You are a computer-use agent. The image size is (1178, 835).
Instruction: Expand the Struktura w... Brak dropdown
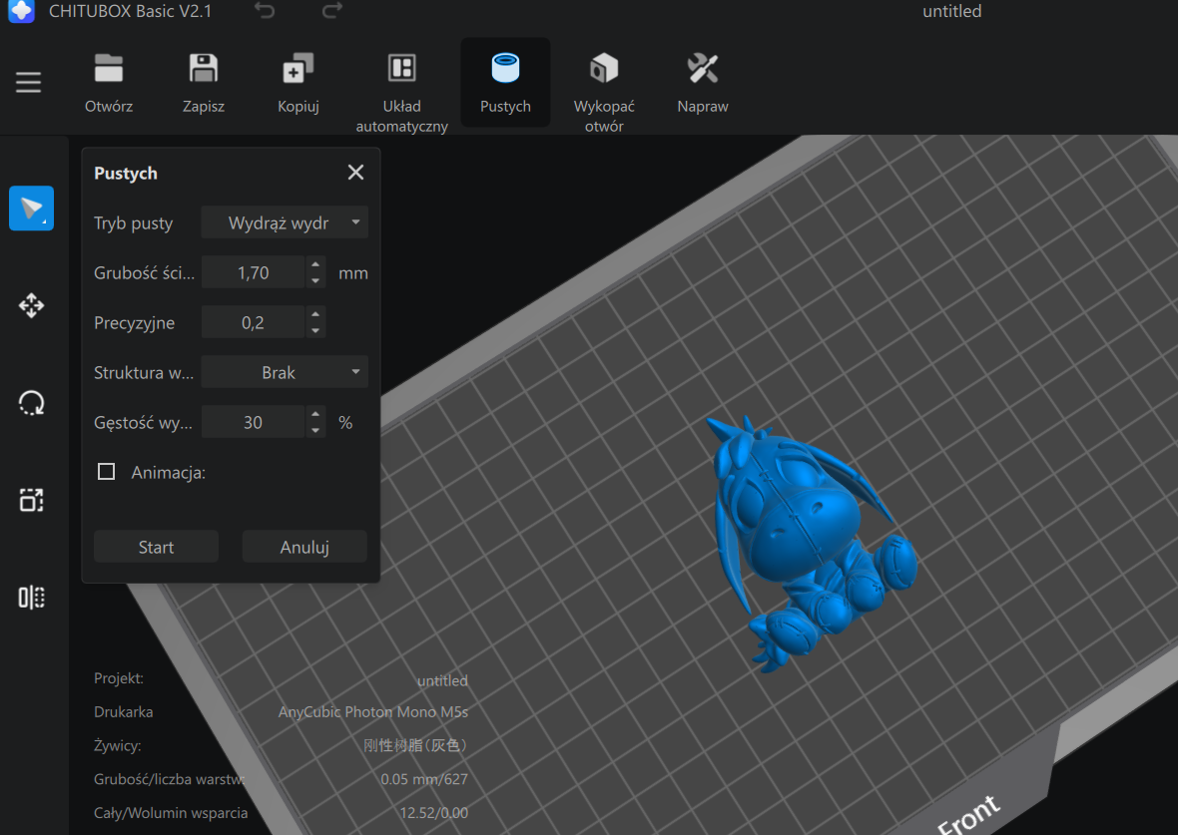[x=285, y=372]
